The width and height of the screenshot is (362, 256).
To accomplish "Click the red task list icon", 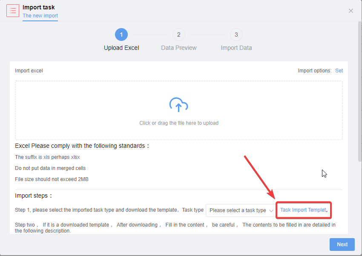I will (x=13, y=11).
